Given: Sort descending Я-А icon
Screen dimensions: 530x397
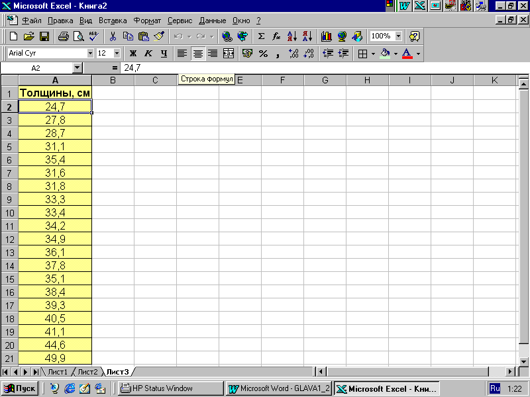Looking at the screenshot, I should [x=307, y=36].
